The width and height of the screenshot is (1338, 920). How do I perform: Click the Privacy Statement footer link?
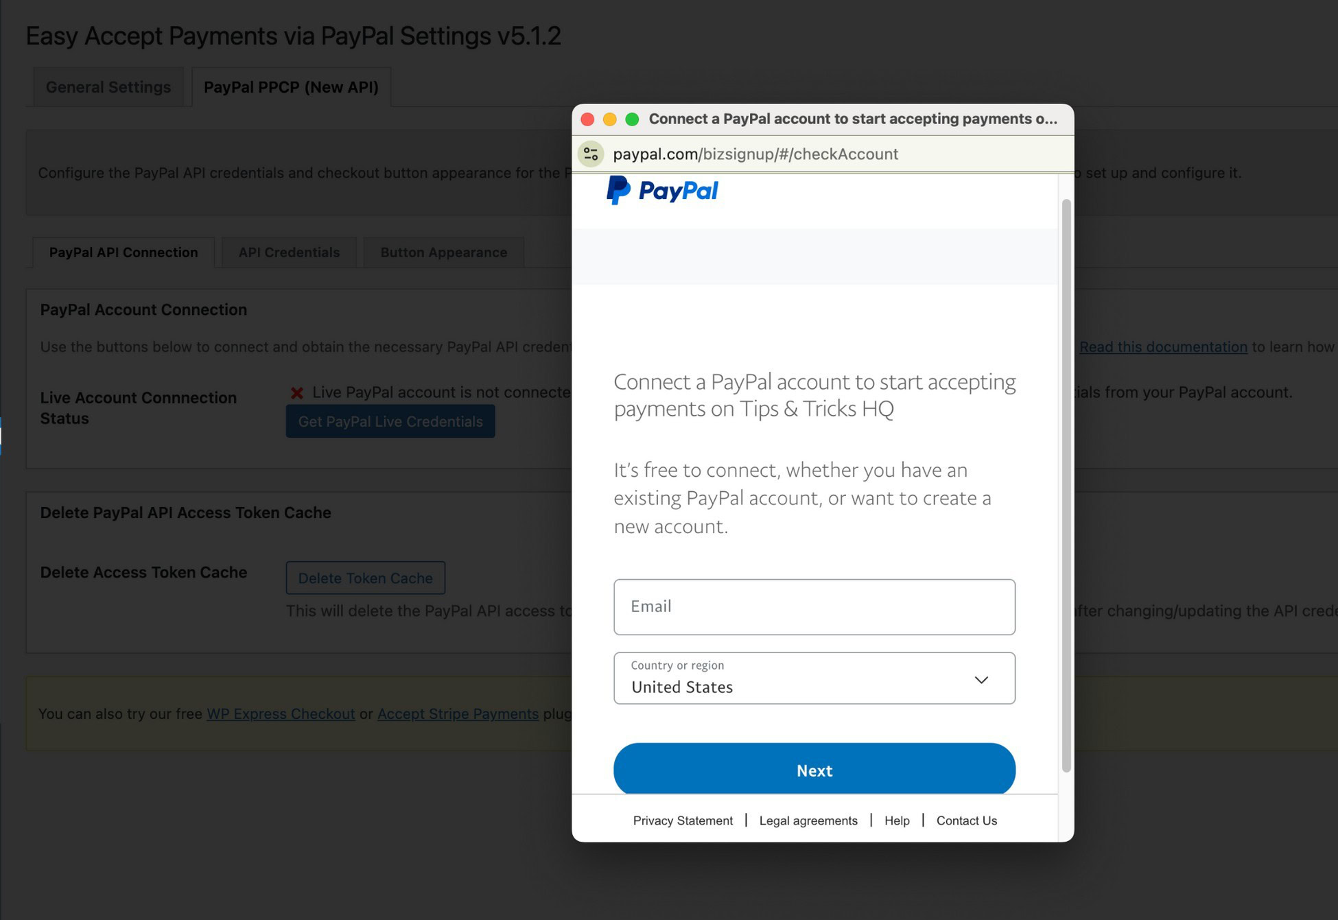(683, 819)
